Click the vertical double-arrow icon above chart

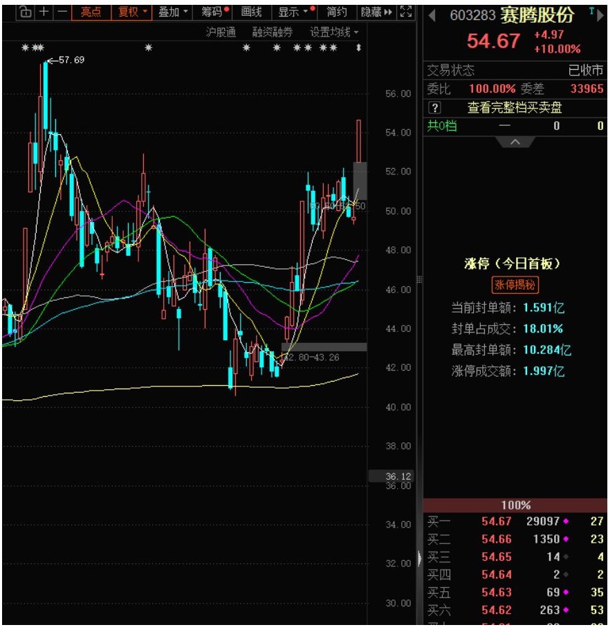358,48
